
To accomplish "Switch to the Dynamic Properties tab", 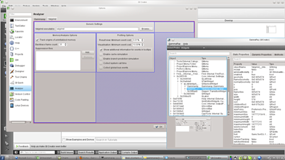I will click(260, 54).
